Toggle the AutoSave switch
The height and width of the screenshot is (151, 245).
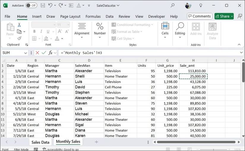(x=31, y=5)
